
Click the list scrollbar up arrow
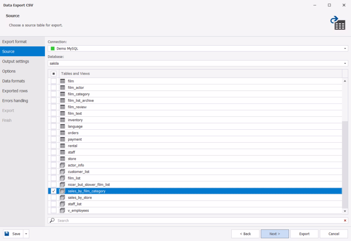(x=345, y=81)
